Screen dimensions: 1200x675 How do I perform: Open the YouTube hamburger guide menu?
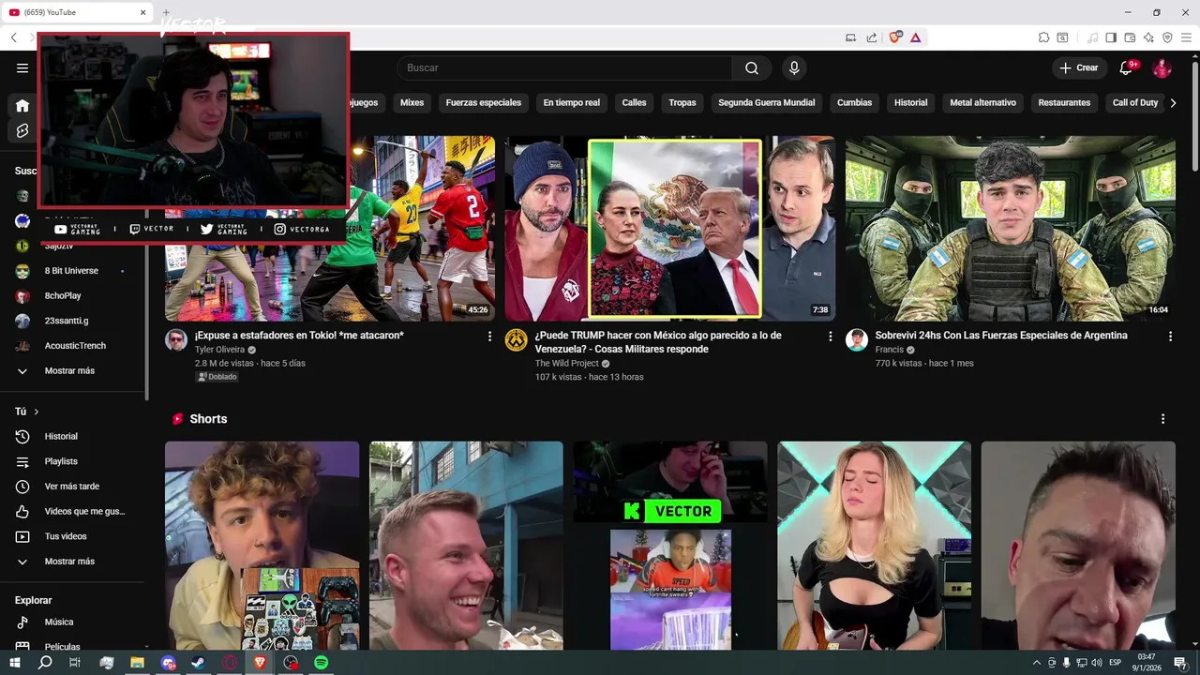(x=22, y=67)
